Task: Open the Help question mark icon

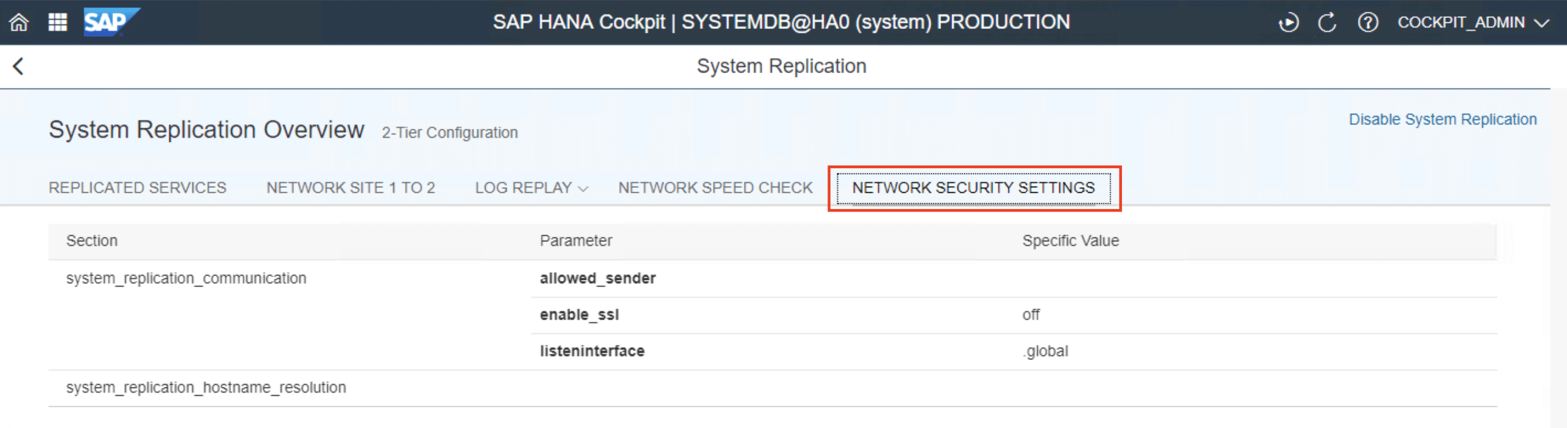Action: coord(1367,23)
